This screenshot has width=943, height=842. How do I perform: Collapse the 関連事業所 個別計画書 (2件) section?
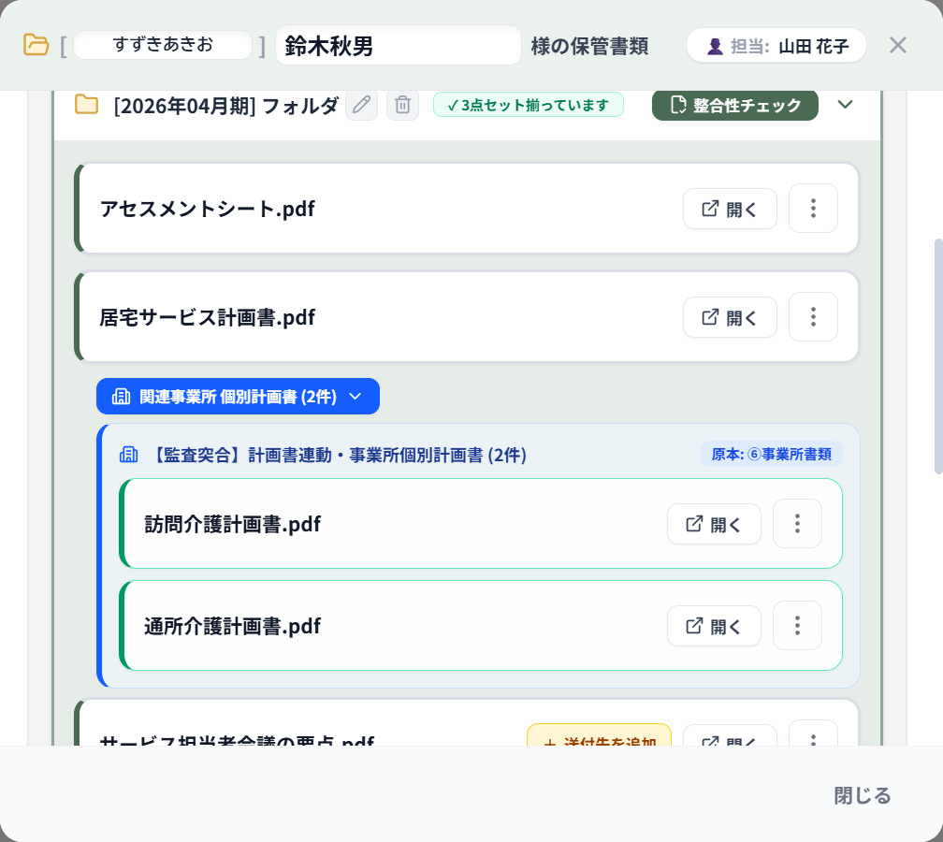[x=239, y=397]
